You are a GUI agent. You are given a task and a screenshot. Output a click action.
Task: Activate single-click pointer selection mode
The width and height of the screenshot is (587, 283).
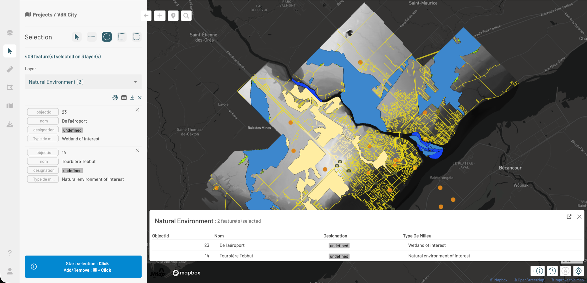pyautogui.click(x=76, y=37)
